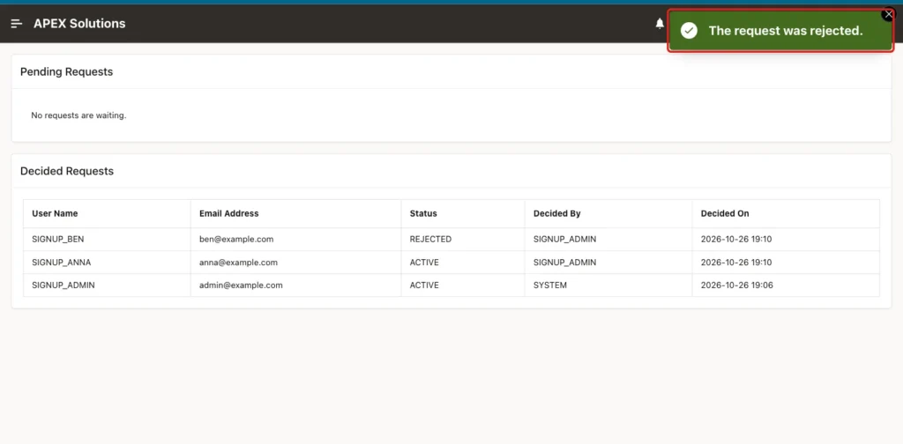
Task: Open the Decided On column header
Action: coord(725,213)
